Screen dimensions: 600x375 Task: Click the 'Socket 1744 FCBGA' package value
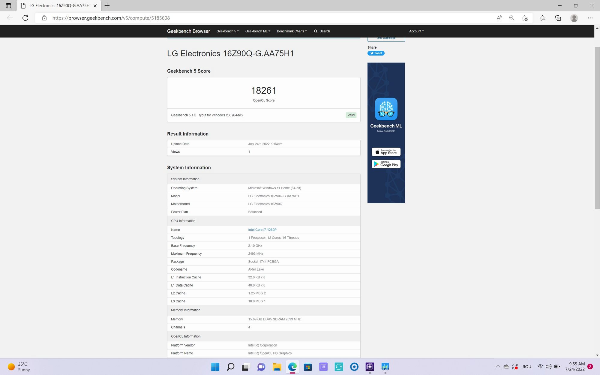pyautogui.click(x=263, y=262)
